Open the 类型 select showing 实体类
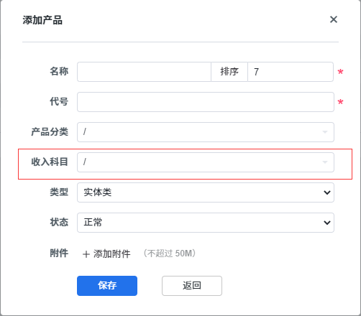The width and height of the screenshot is (361, 316). 206,192
